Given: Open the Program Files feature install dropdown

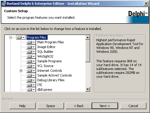Looking at the screenshot, I should pyautogui.click(x=21, y=37).
